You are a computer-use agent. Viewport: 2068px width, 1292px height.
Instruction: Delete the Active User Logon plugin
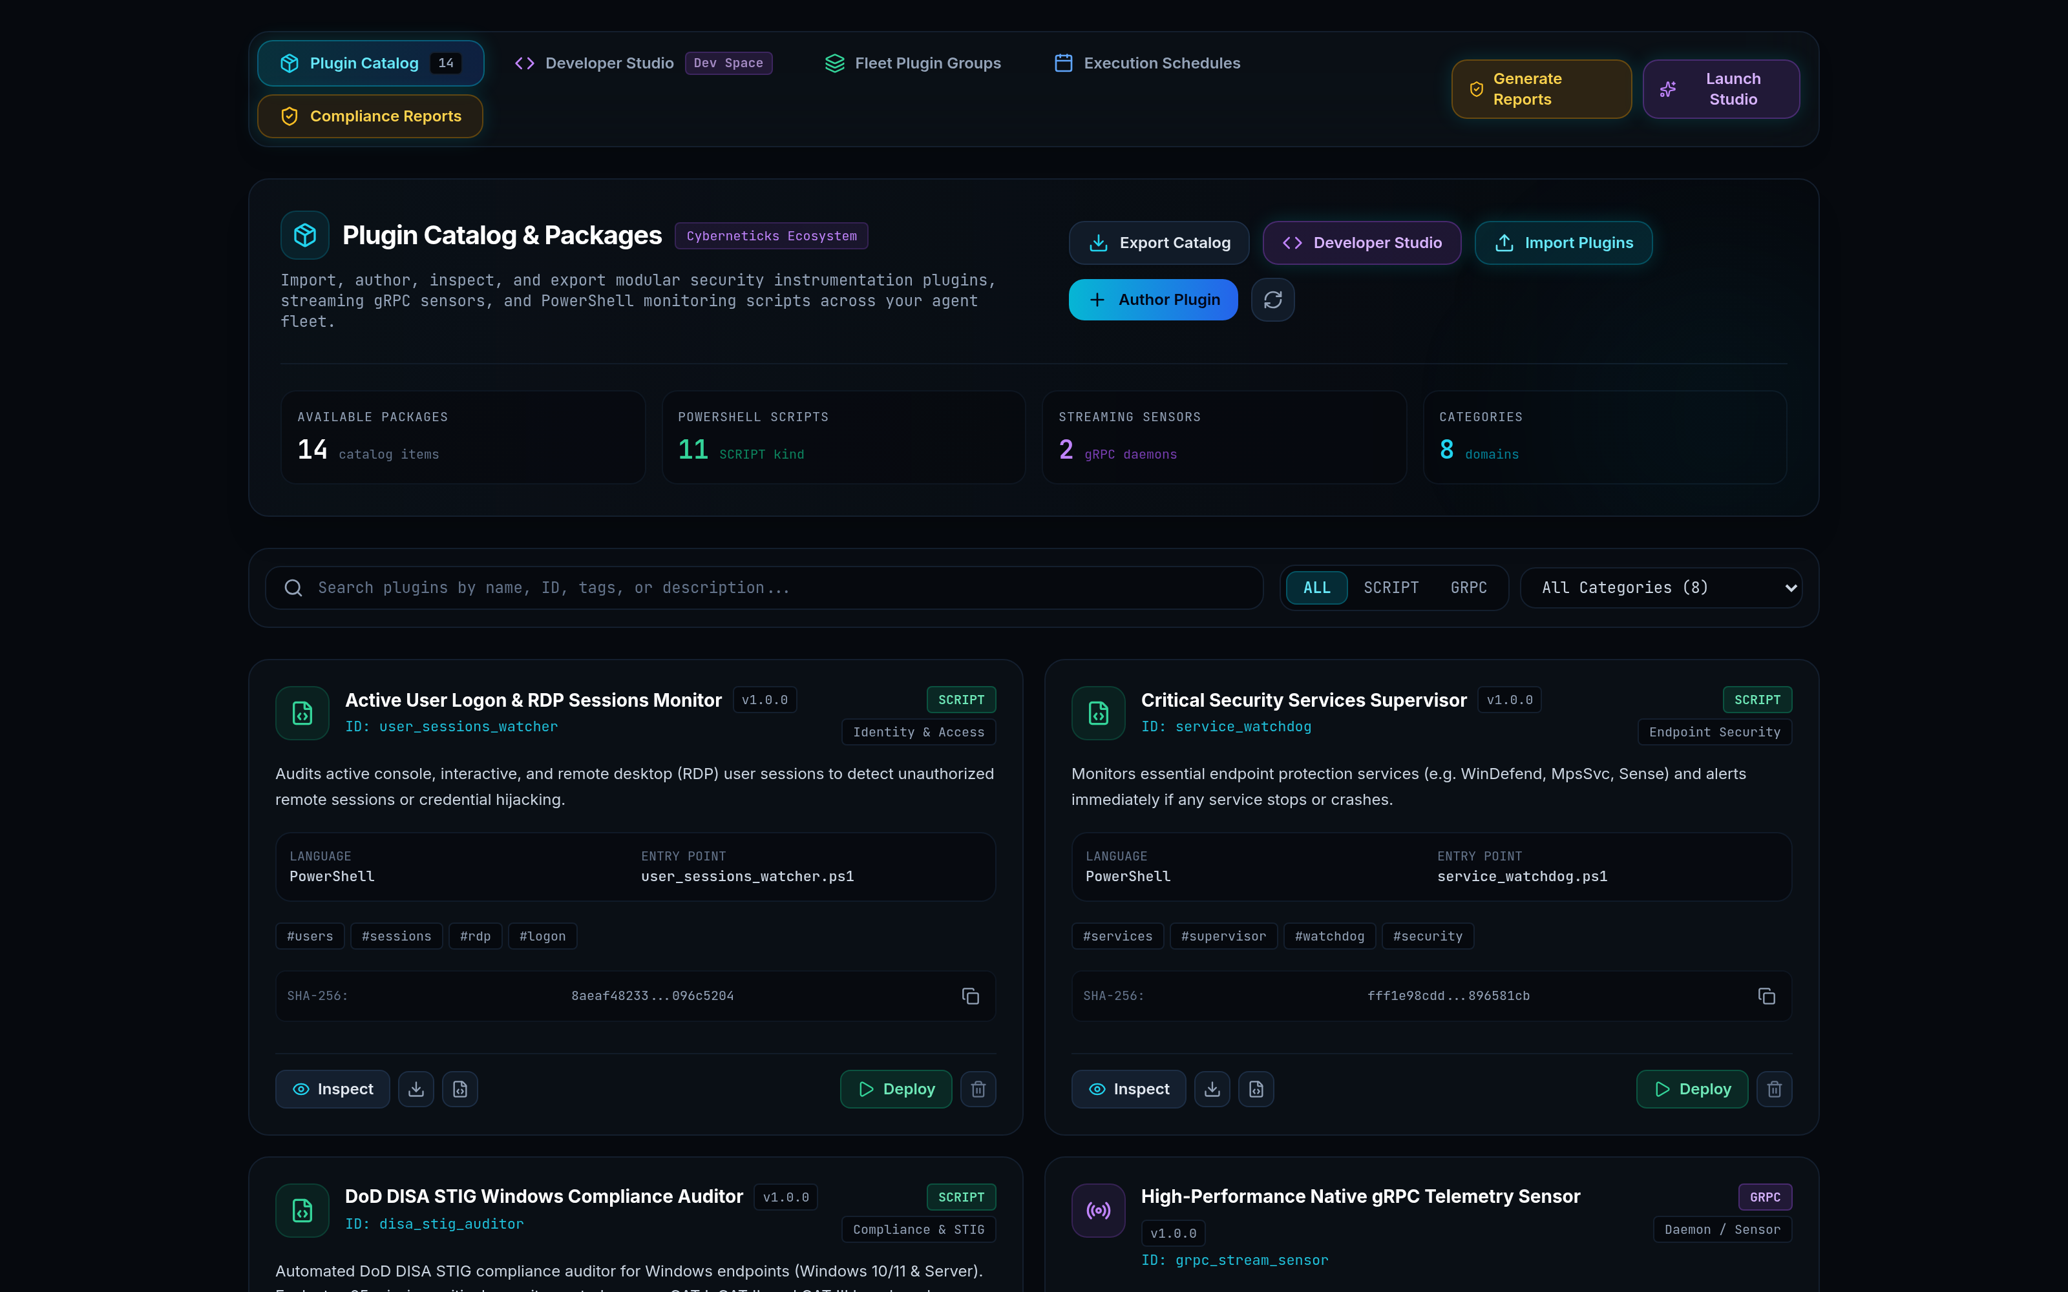pos(978,1090)
